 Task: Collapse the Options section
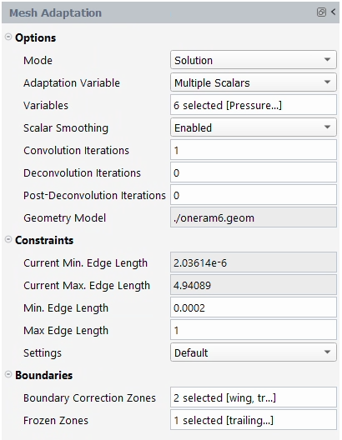(x=8, y=37)
